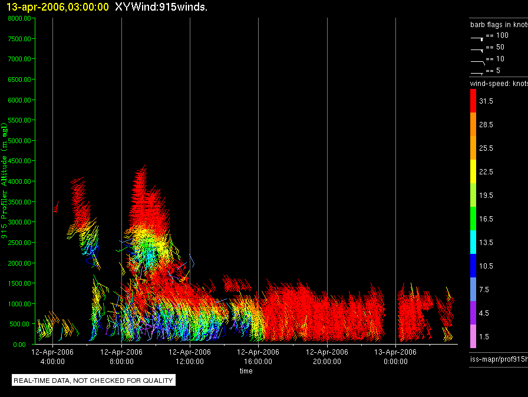Click the blue 10.5 knots color swatch
Screen dimensions: 528x397
pos(473,266)
